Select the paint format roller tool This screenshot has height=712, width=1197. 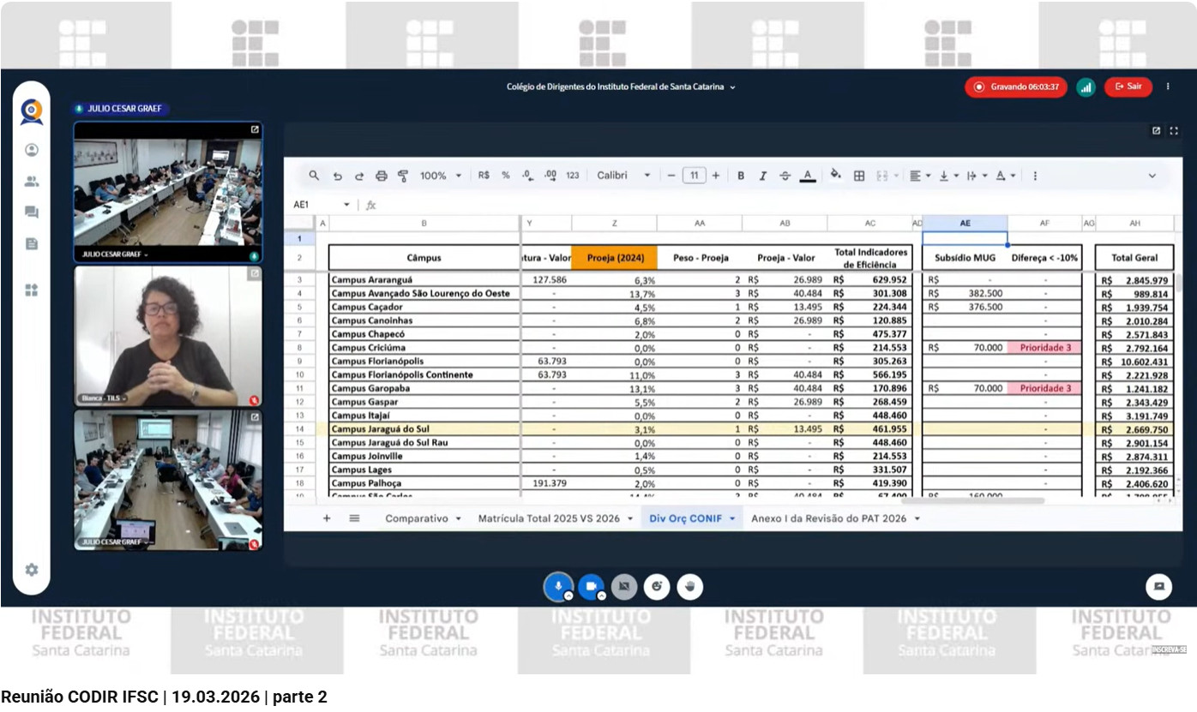403,176
